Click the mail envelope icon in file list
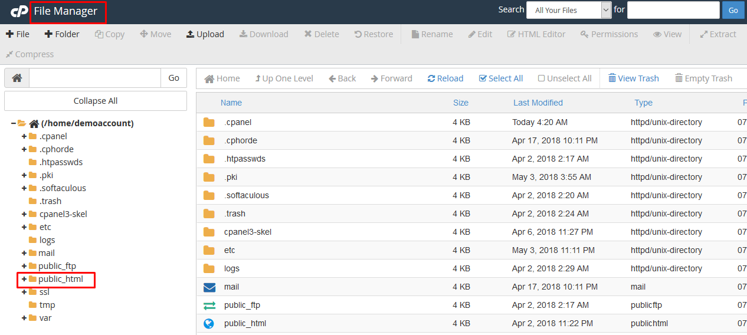 [209, 287]
